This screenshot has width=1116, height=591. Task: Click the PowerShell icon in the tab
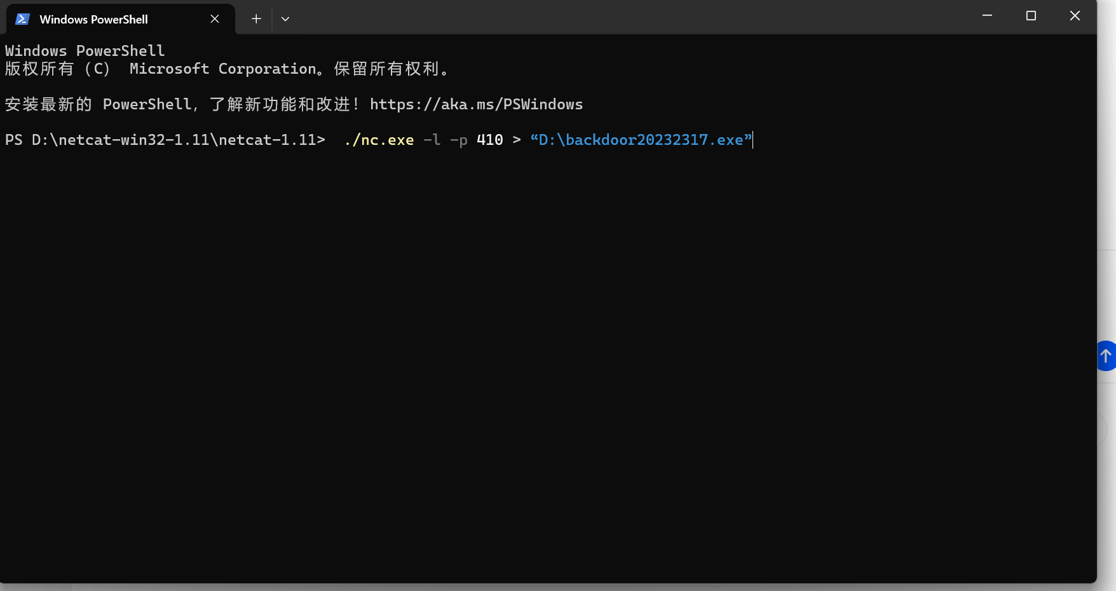[x=22, y=19]
